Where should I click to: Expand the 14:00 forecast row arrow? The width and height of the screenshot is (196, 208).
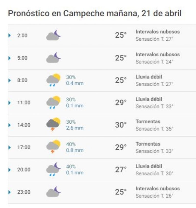point(10,125)
